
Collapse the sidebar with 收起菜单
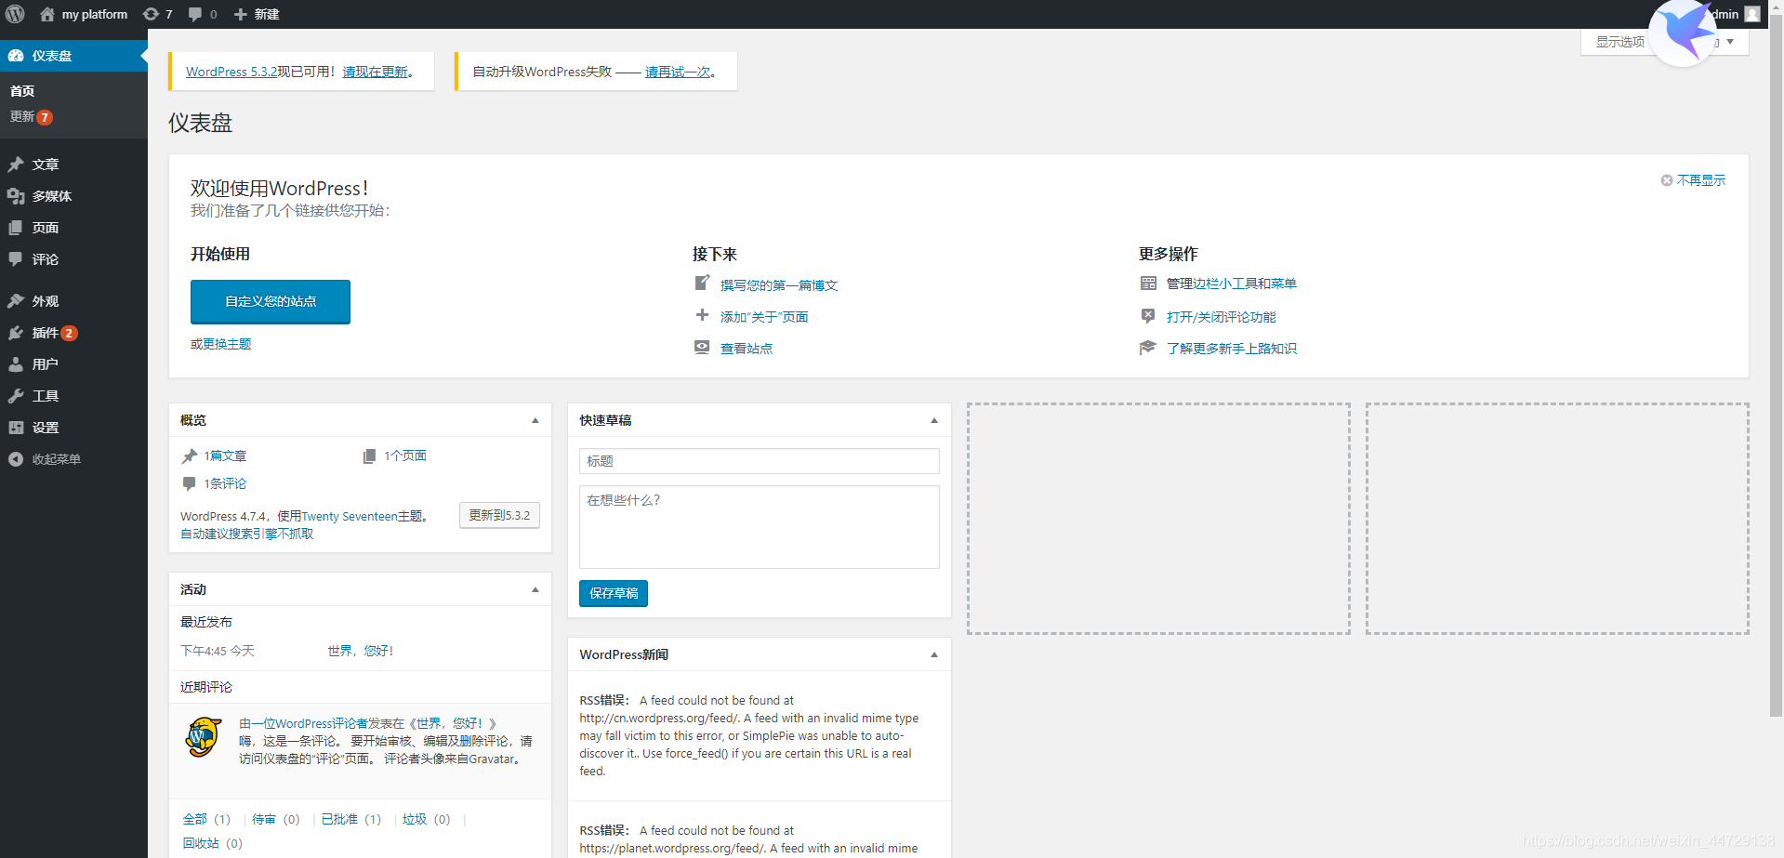[73, 459]
